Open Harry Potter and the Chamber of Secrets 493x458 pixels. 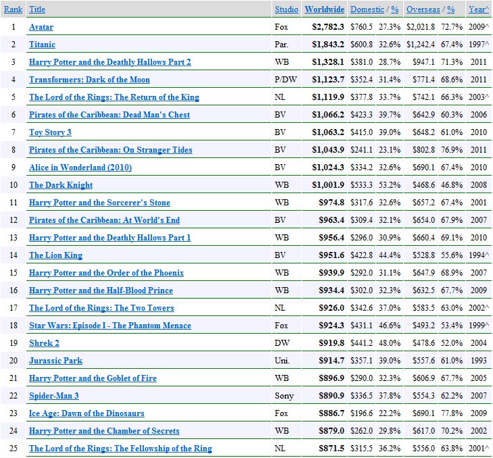point(105,431)
